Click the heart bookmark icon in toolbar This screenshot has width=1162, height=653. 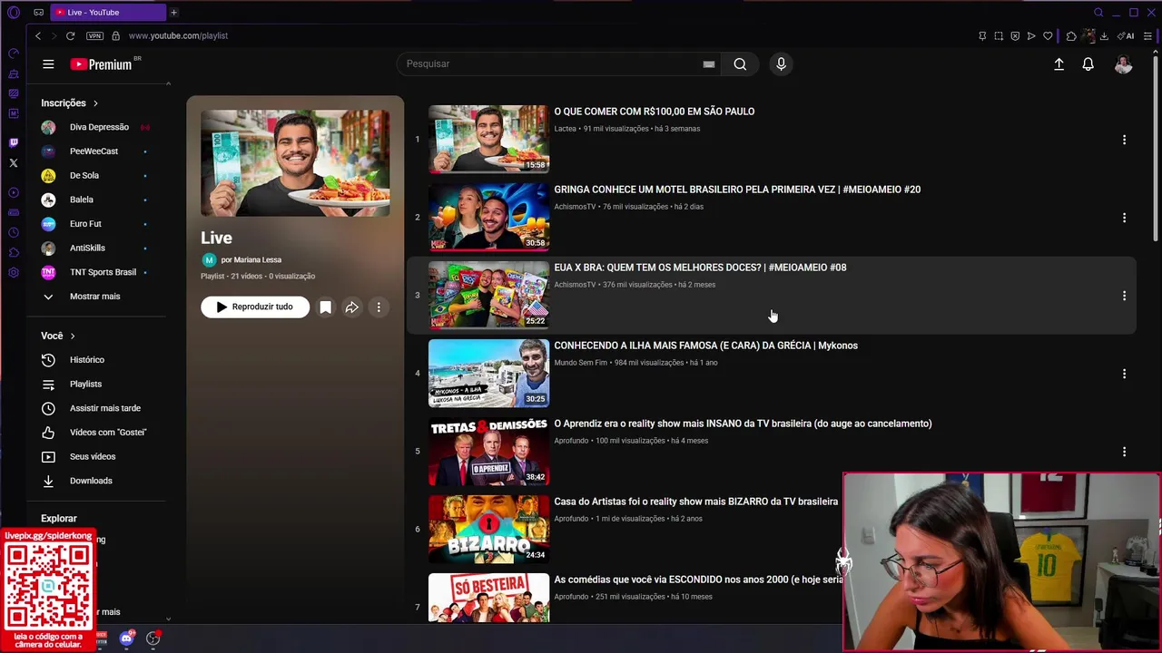[1048, 36]
